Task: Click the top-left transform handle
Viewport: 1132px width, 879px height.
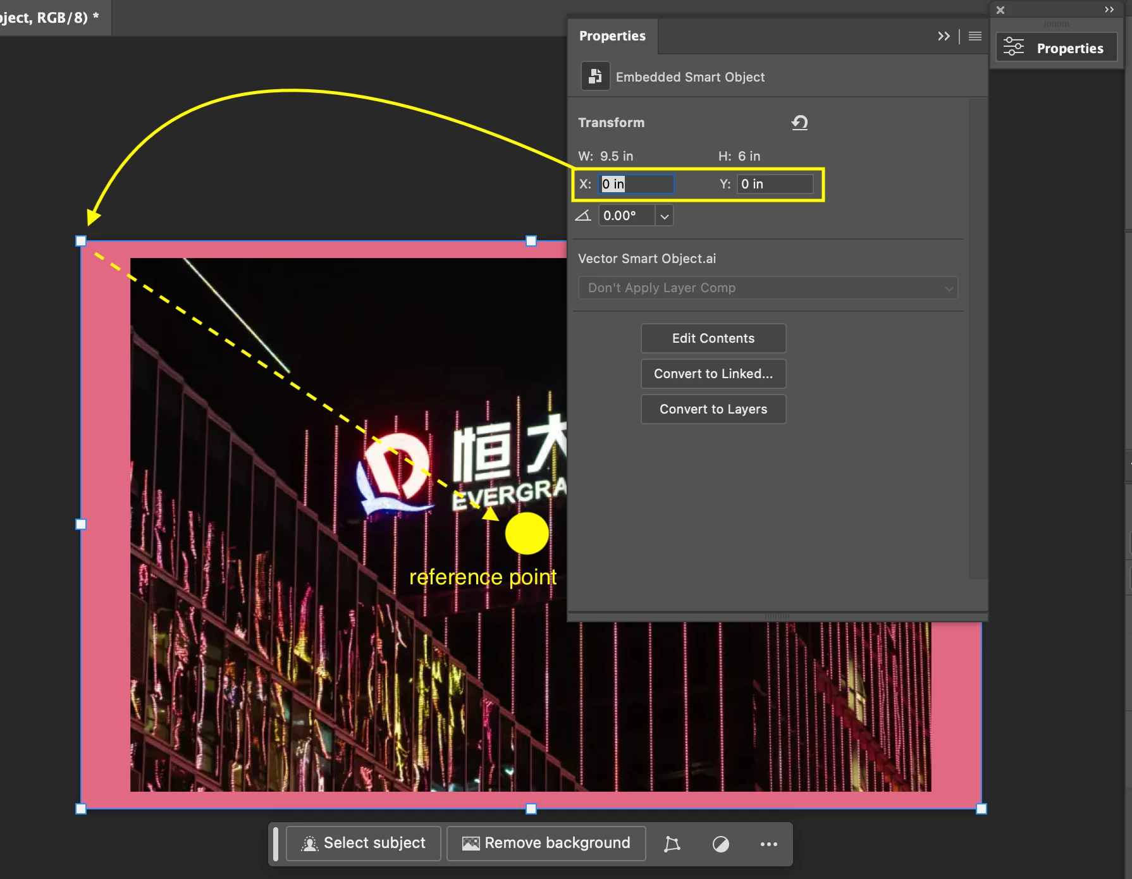Action: pyautogui.click(x=81, y=241)
